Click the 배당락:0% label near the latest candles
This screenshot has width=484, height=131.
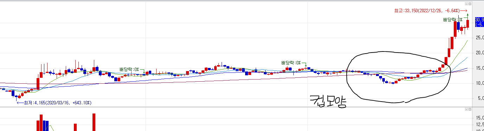click(x=453, y=20)
